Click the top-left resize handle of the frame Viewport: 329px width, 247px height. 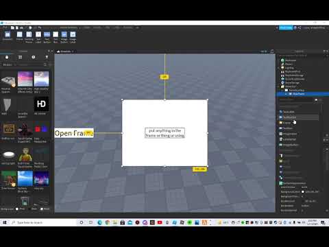(x=122, y=99)
